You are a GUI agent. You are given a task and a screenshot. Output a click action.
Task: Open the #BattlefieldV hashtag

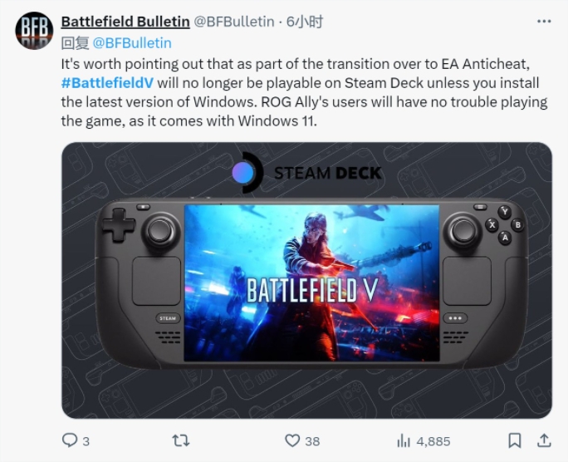point(107,83)
